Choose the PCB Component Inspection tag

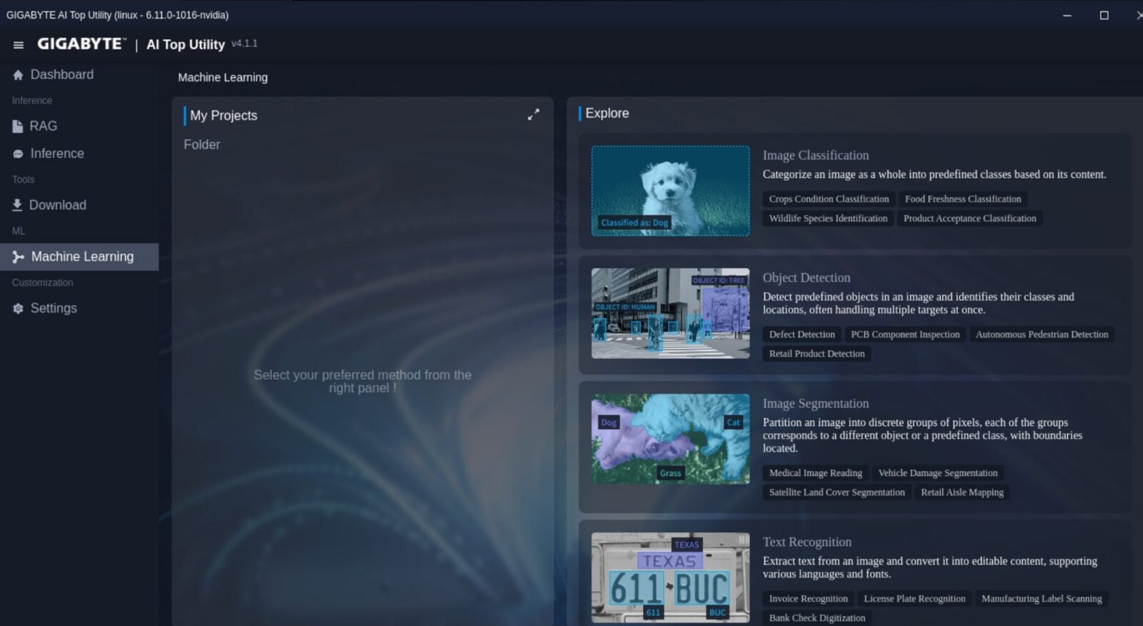tap(904, 334)
